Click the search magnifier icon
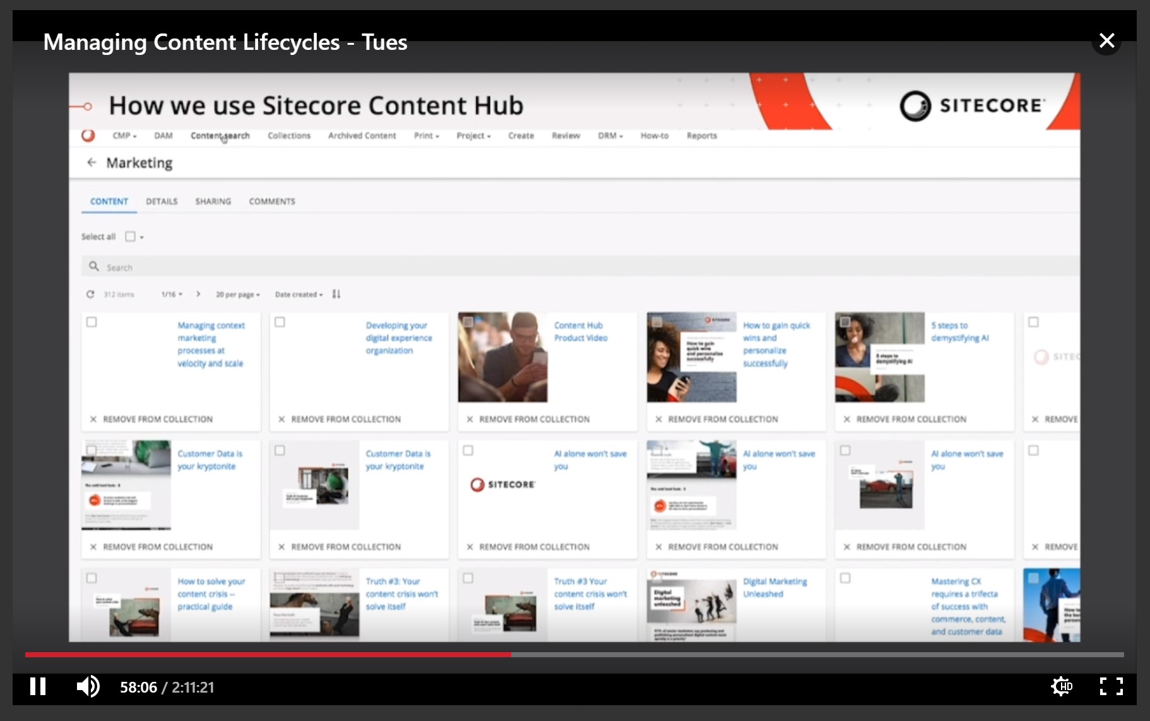The height and width of the screenshot is (721, 1150). pos(93,266)
